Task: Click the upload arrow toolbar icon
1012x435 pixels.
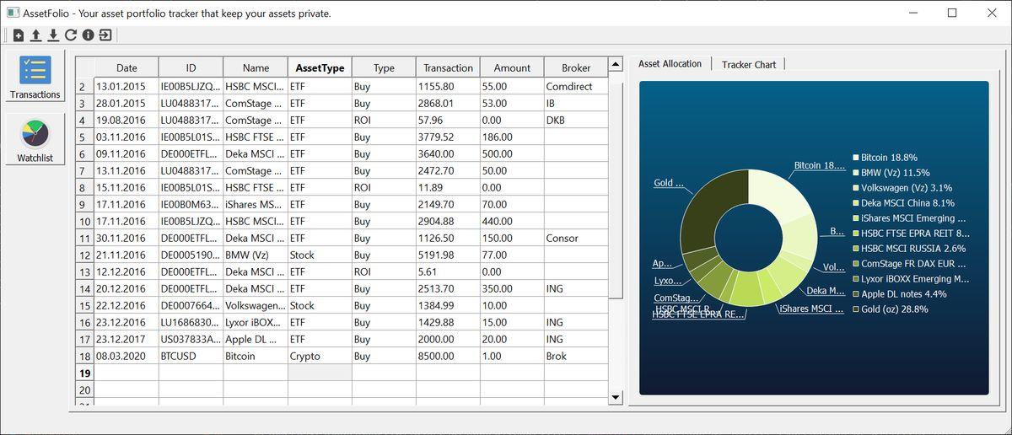Action: pos(35,35)
